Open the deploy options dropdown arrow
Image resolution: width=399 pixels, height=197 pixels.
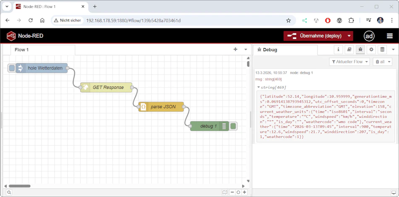tap(349, 36)
